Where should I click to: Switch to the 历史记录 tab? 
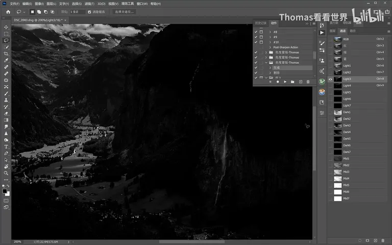click(x=260, y=23)
